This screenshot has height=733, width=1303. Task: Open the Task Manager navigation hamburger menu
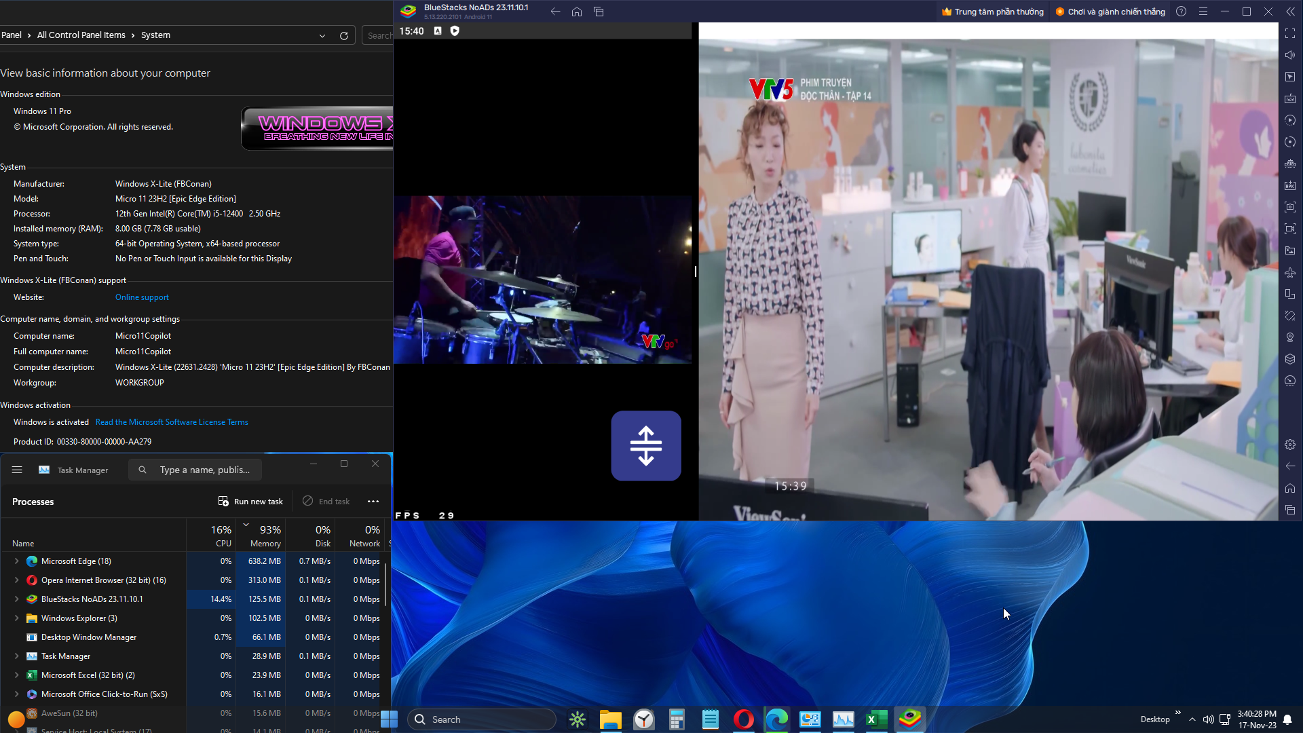[17, 470]
